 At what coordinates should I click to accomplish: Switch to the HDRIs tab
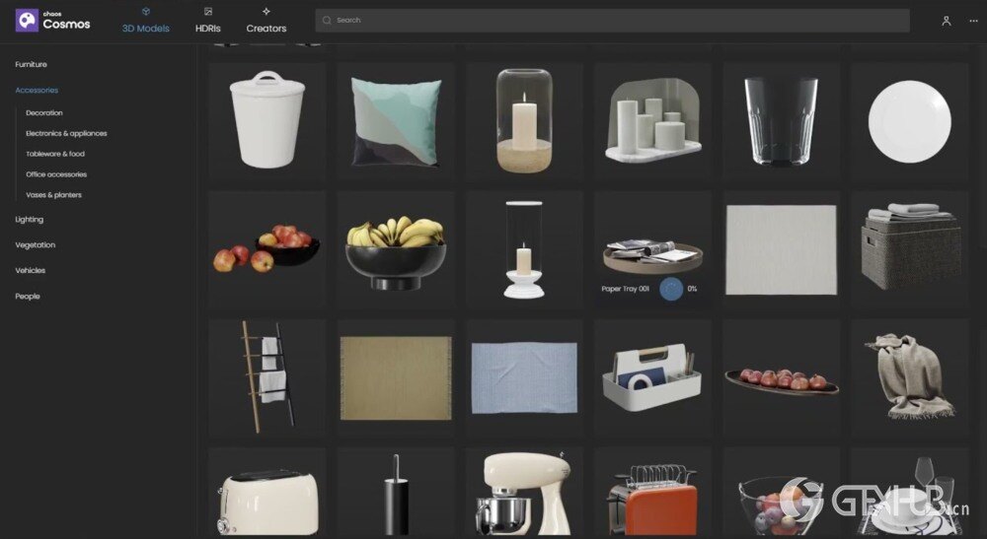click(207, 21)
